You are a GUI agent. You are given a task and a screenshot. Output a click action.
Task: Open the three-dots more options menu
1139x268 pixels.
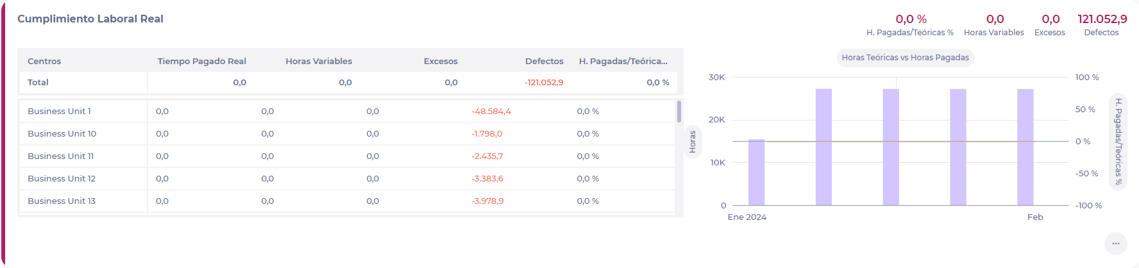click(1115, 244)
